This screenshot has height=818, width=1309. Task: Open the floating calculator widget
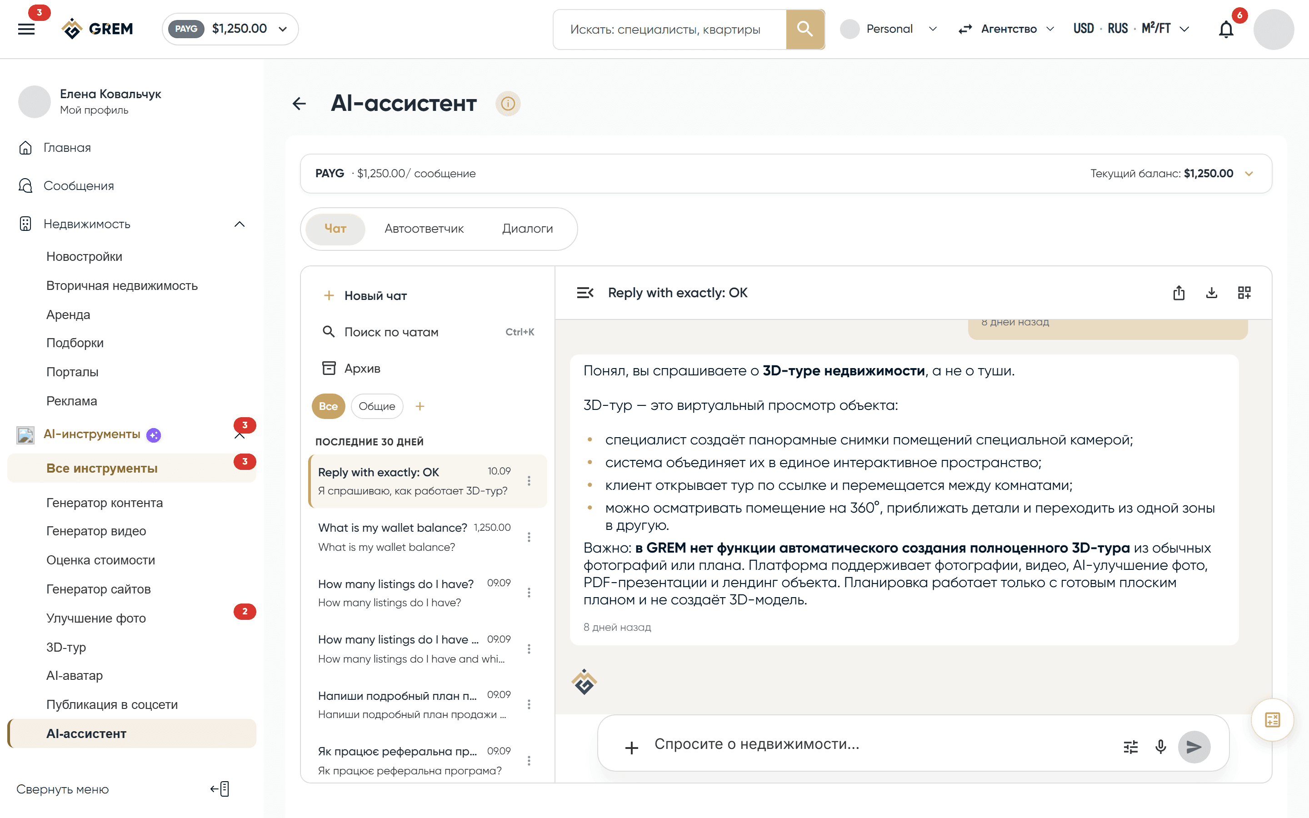point(1272,720)
